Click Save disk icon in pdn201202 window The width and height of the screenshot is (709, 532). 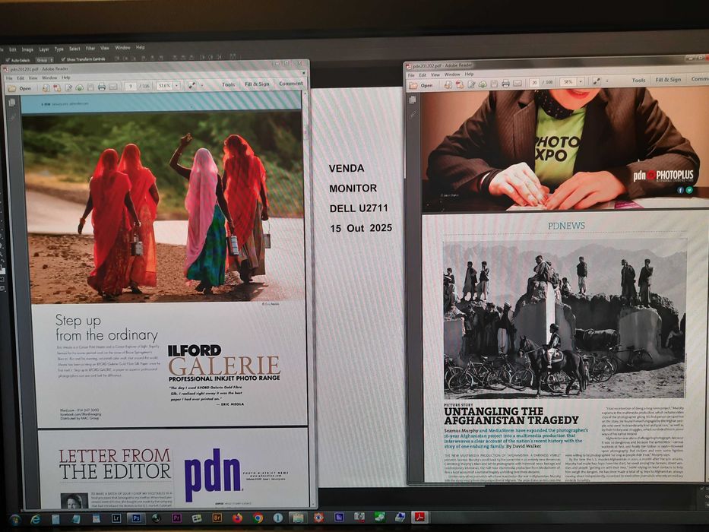pyautogui.click(x=494, y=84)
